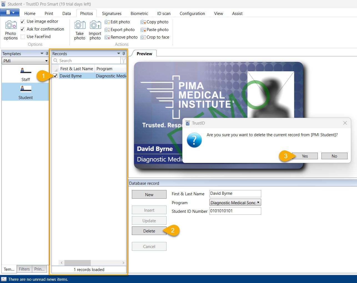Disable Ask for confirmation
Image resolution: width=357 pixels, height=283 pixels.
coord(22,29)
